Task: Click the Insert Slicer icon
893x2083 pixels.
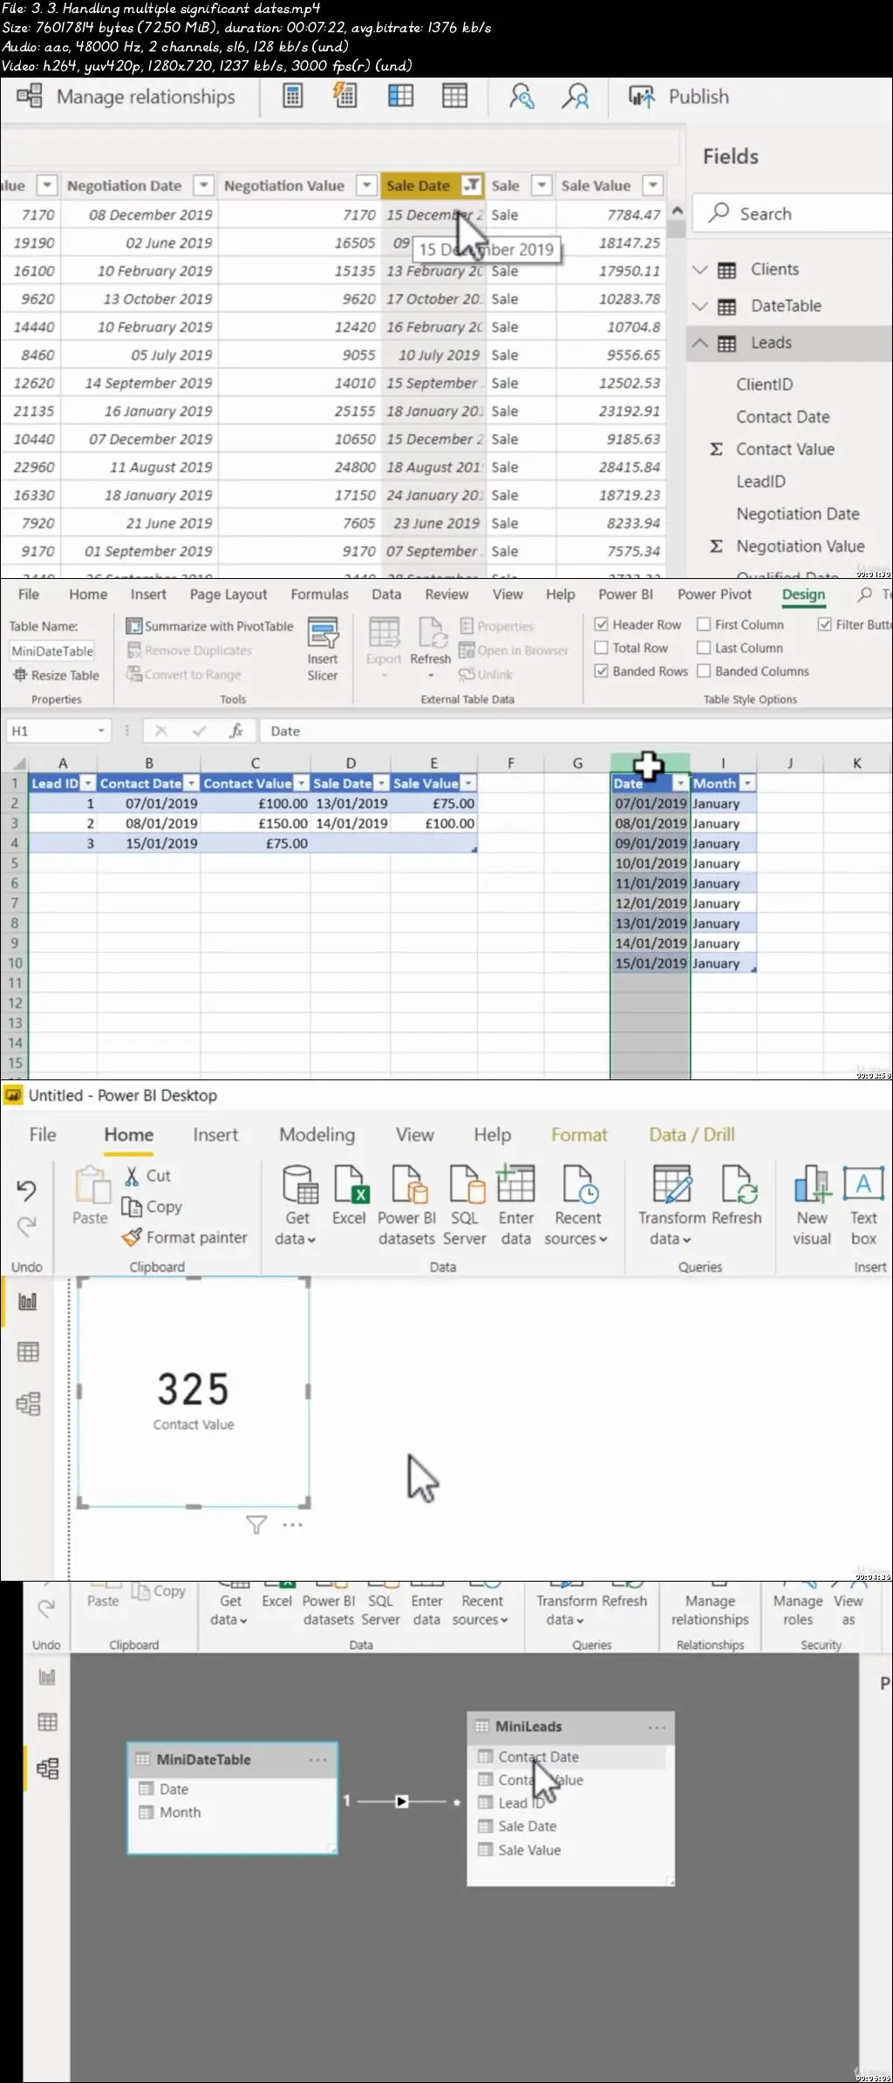Action: 323,649
